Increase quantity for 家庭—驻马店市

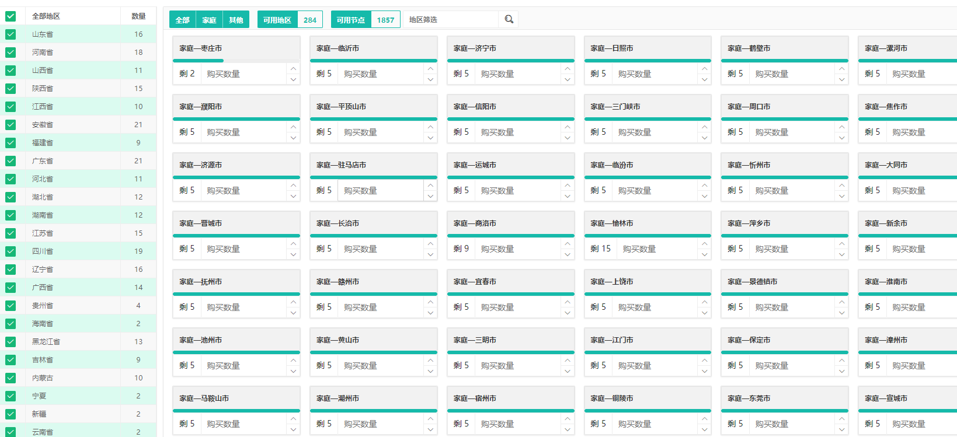[x=430, y=185]
